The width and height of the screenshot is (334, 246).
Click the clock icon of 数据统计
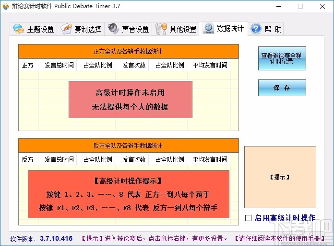click(208, 28)
